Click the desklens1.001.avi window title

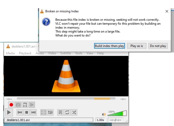point(23,46)
